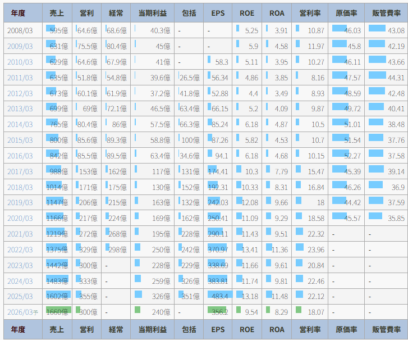Click the 483.4 EPS cell for 2025/03
The width and height of the screenshot is (408, 340).
[x=219, y=296]
